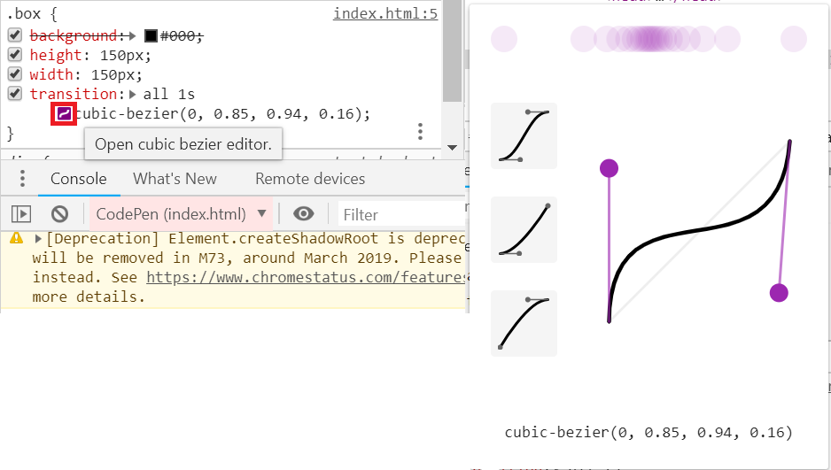Choose the ease-out preset curve thumbnail
Viewport: 831px width, 470px height.
(x=524, y=323)
